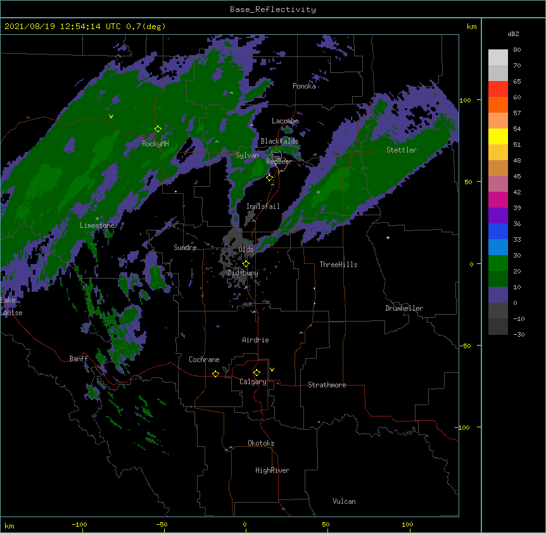
Task: Click the Drumheller city label
Action: pos(404,308)
